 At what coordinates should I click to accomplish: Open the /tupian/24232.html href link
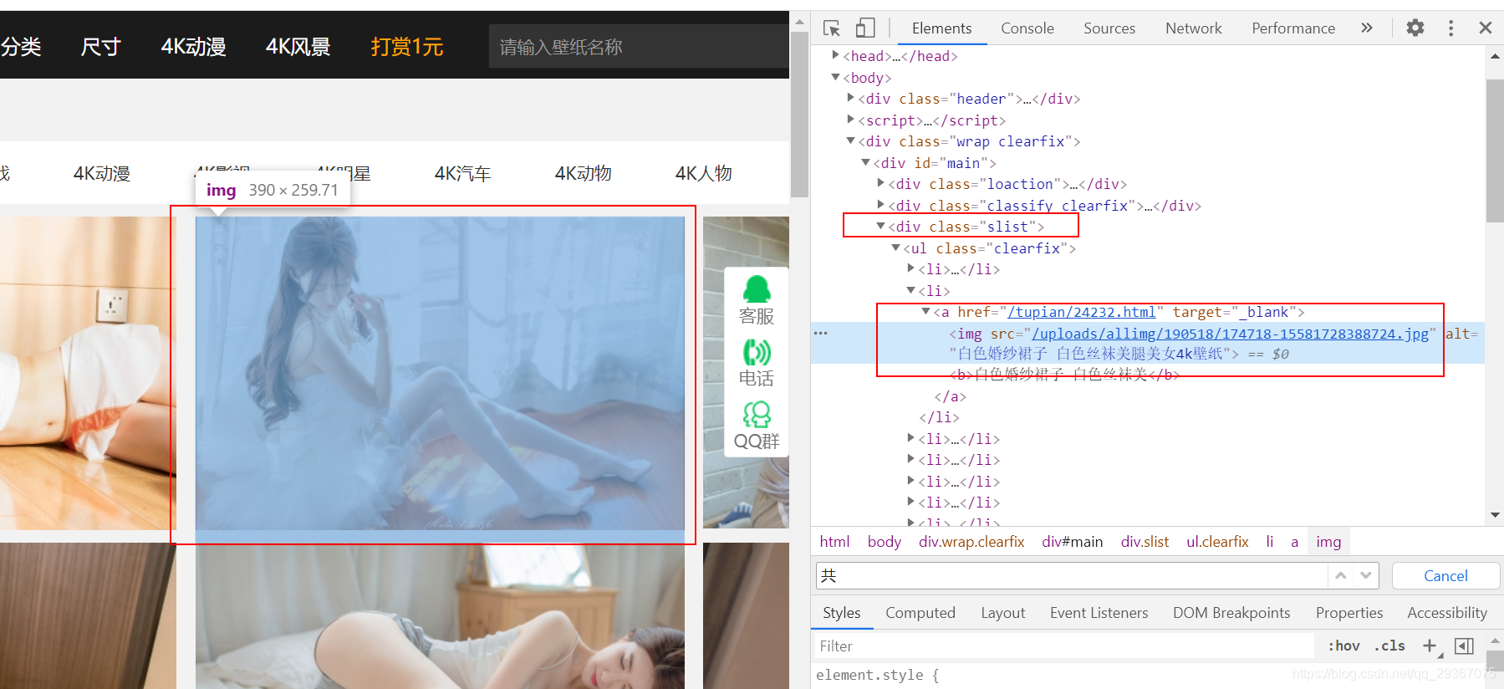click(1081, 312)
